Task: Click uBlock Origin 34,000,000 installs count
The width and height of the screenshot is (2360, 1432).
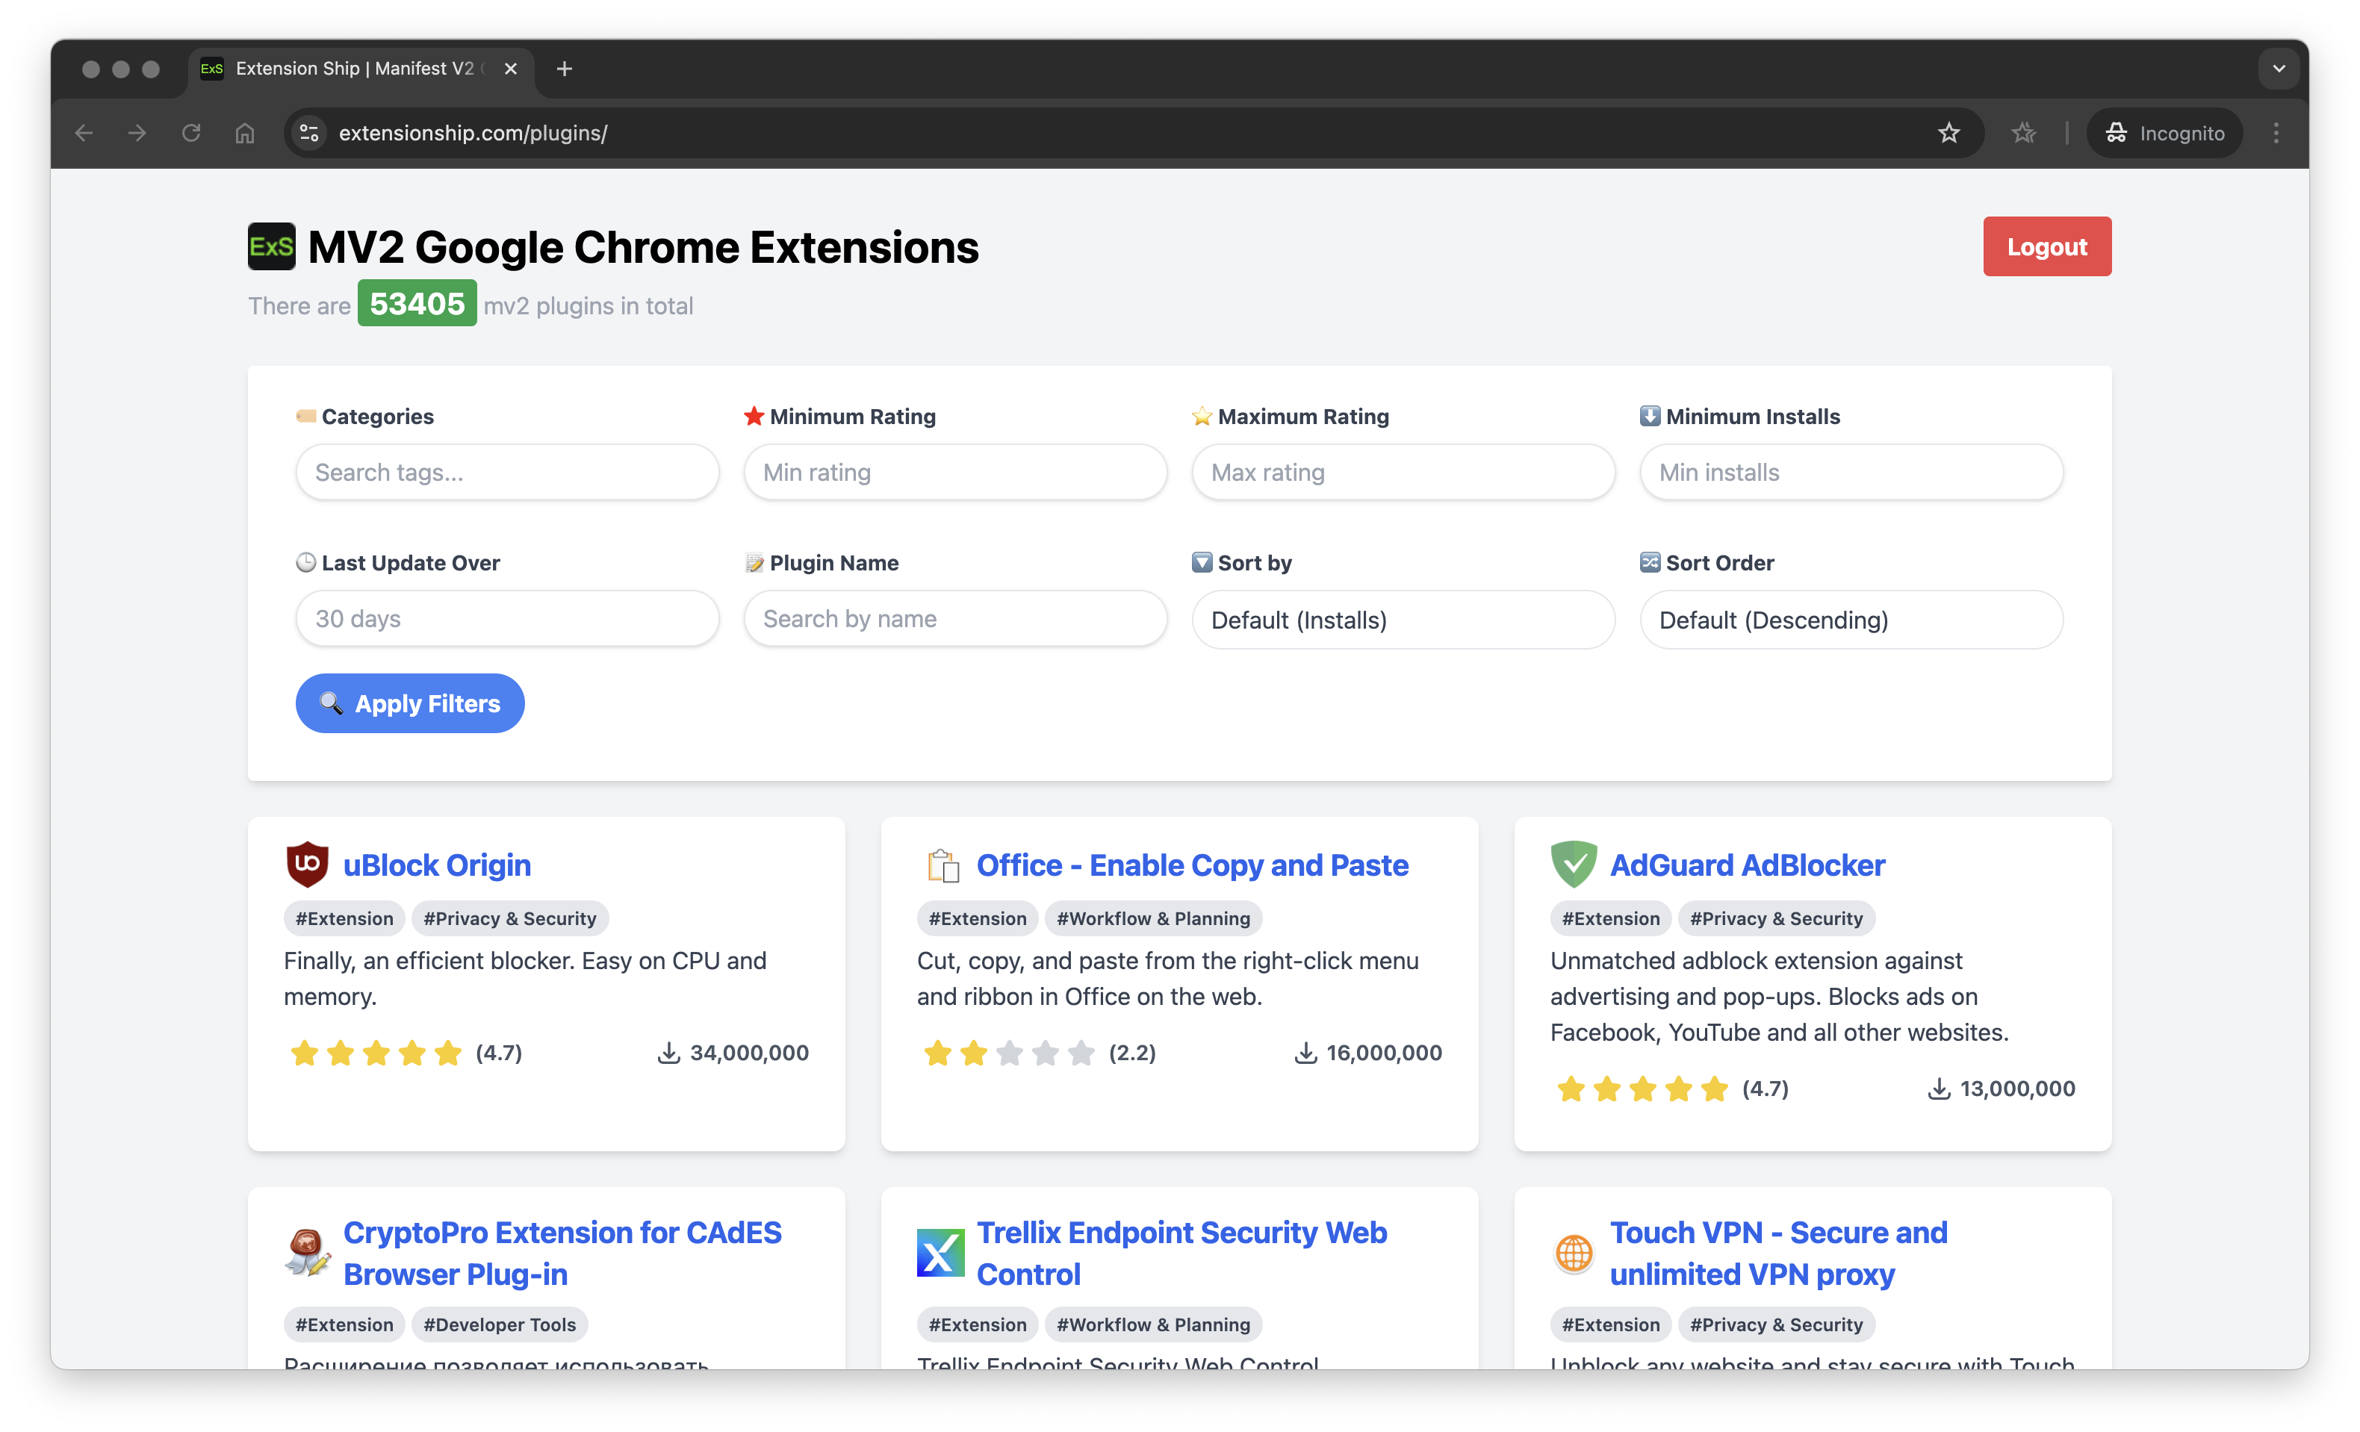Action: point(733,1052)
